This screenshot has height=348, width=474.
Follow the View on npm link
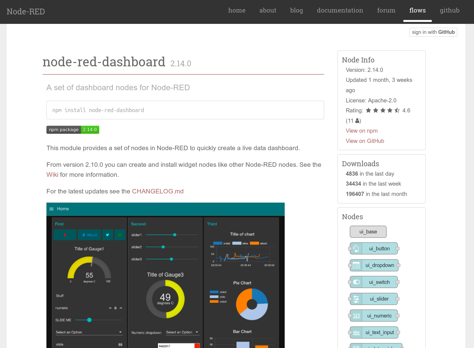click(361, 131)
